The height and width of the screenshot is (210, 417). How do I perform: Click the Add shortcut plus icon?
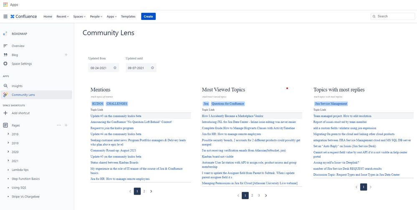[5, 113]
